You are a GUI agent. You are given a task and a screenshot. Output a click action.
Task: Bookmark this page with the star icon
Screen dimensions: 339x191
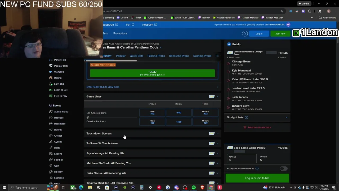click(x=282, y=11)
